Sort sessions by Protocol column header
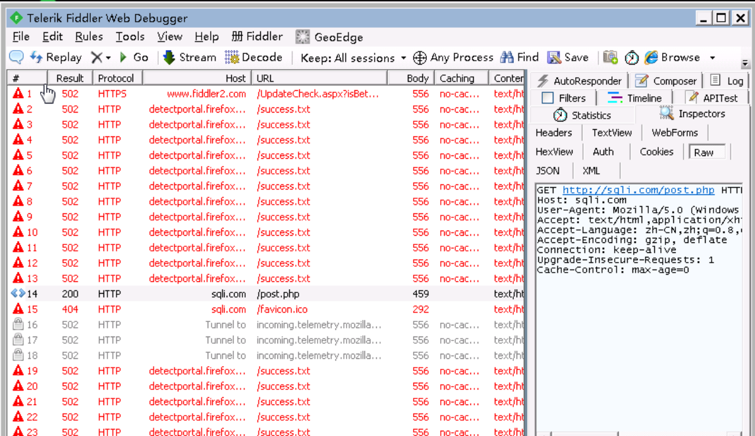 117,78
